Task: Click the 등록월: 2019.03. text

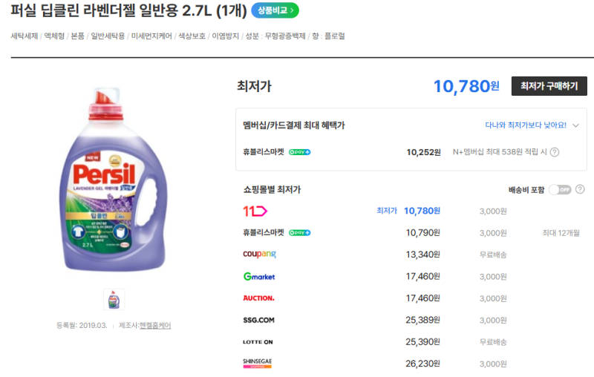Action: 82,326
